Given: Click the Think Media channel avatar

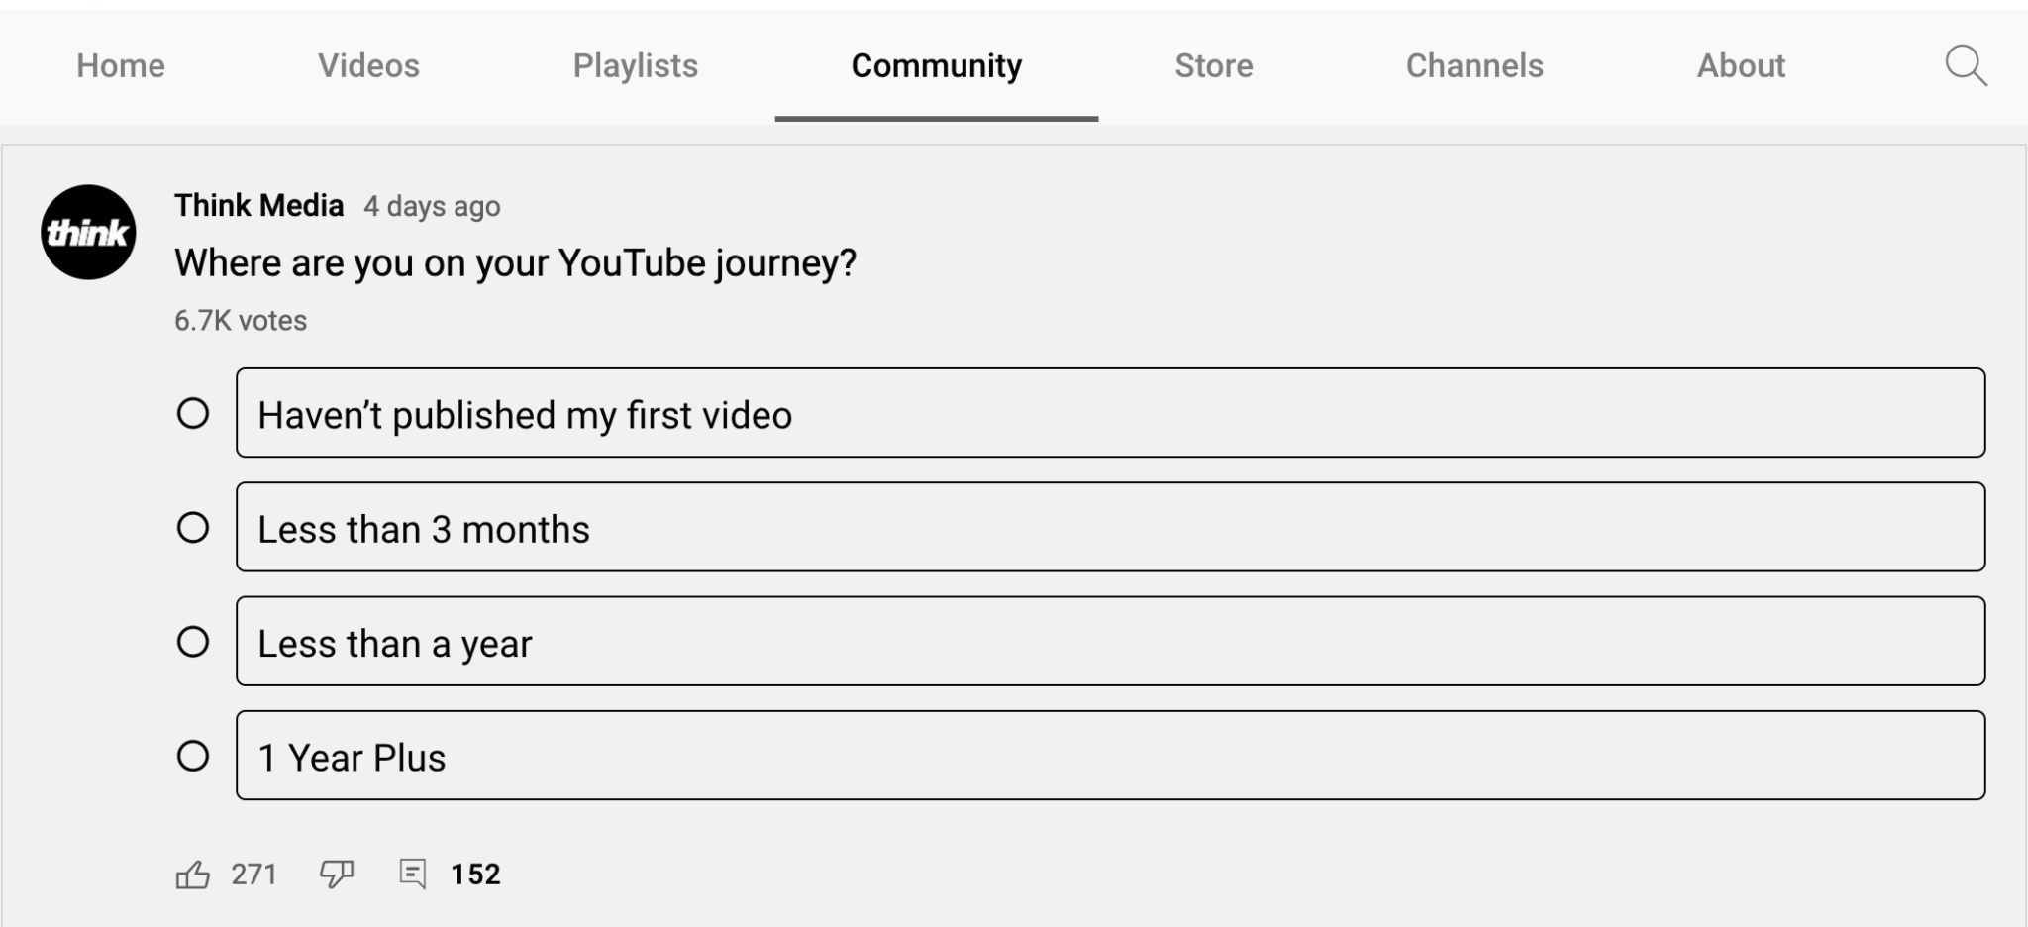Looking at the screenshot, I should pyautogui.click(x=88, y=235).
